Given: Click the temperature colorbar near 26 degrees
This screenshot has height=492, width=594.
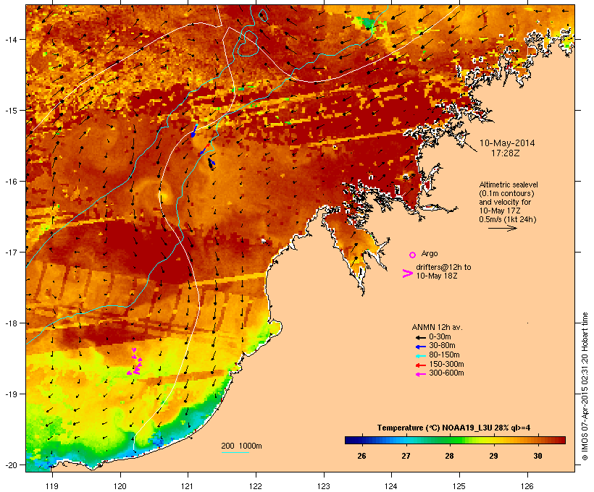Looking at the screenshot, I should coord(361,440).
